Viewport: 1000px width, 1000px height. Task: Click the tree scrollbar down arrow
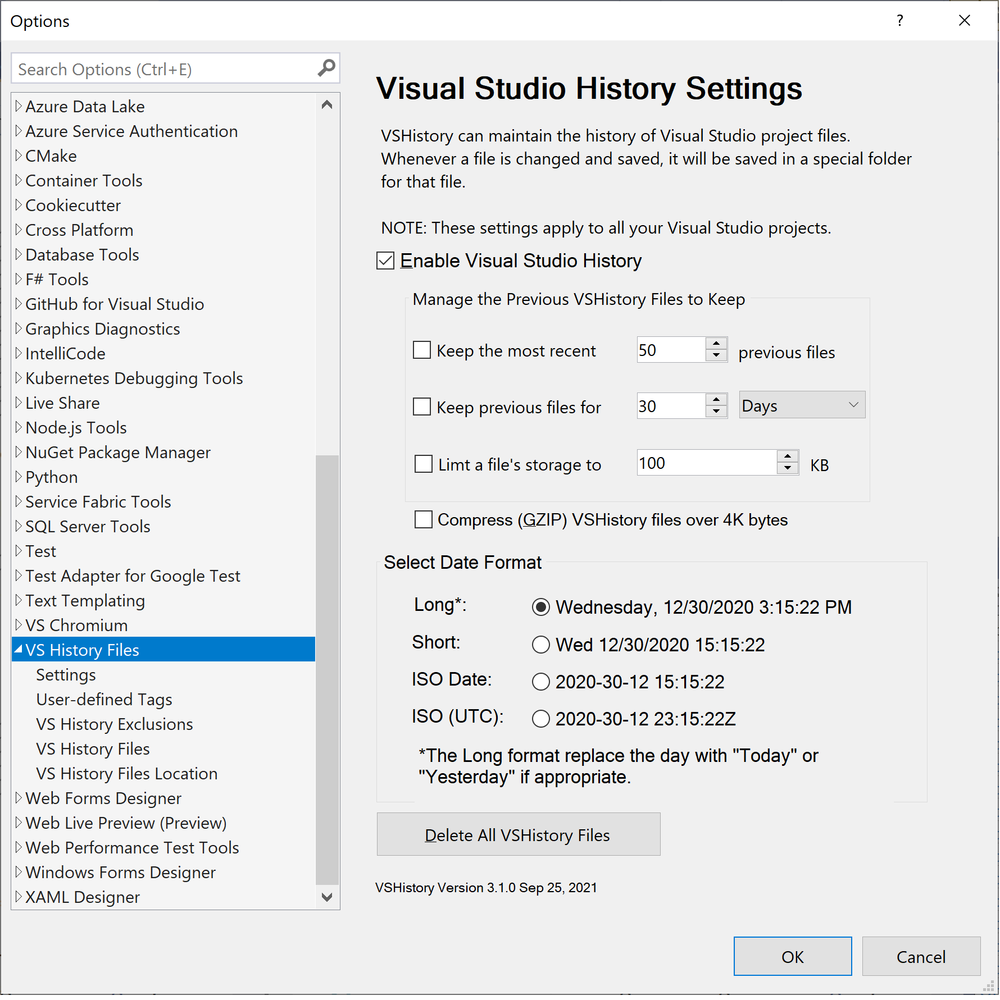[x=327, y=897]
